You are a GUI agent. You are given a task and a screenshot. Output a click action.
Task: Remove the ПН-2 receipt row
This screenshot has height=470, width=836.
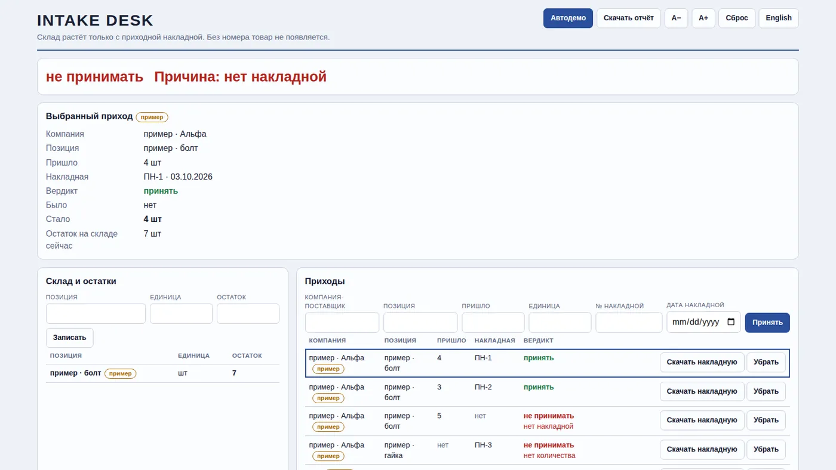tap(766, 392)
